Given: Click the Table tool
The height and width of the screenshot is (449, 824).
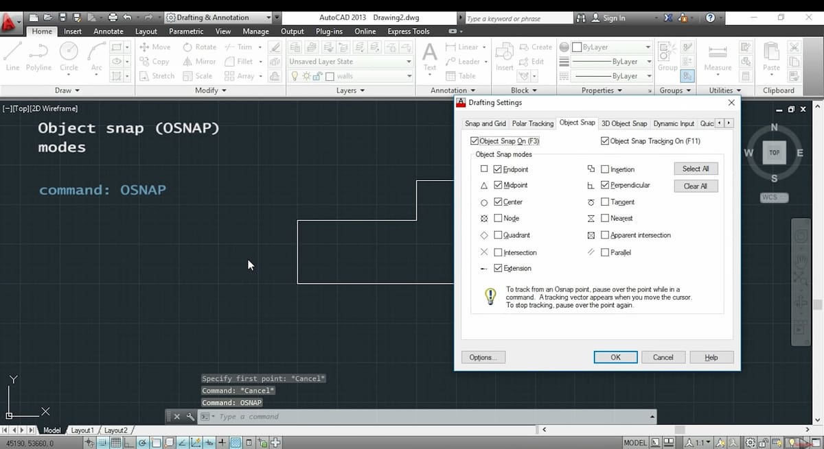Looking at the screenshot, I should pos(461,76).
